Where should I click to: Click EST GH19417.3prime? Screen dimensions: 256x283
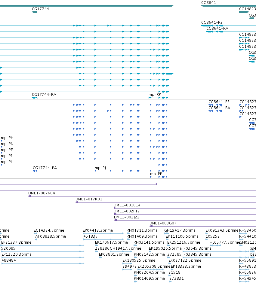180,230
